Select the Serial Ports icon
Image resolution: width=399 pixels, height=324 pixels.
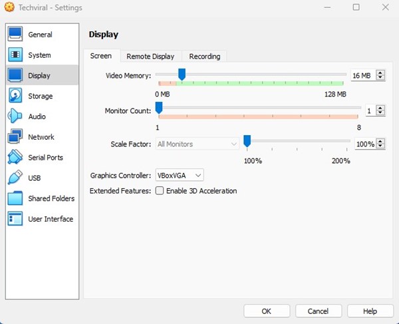(x=15, y=158)
